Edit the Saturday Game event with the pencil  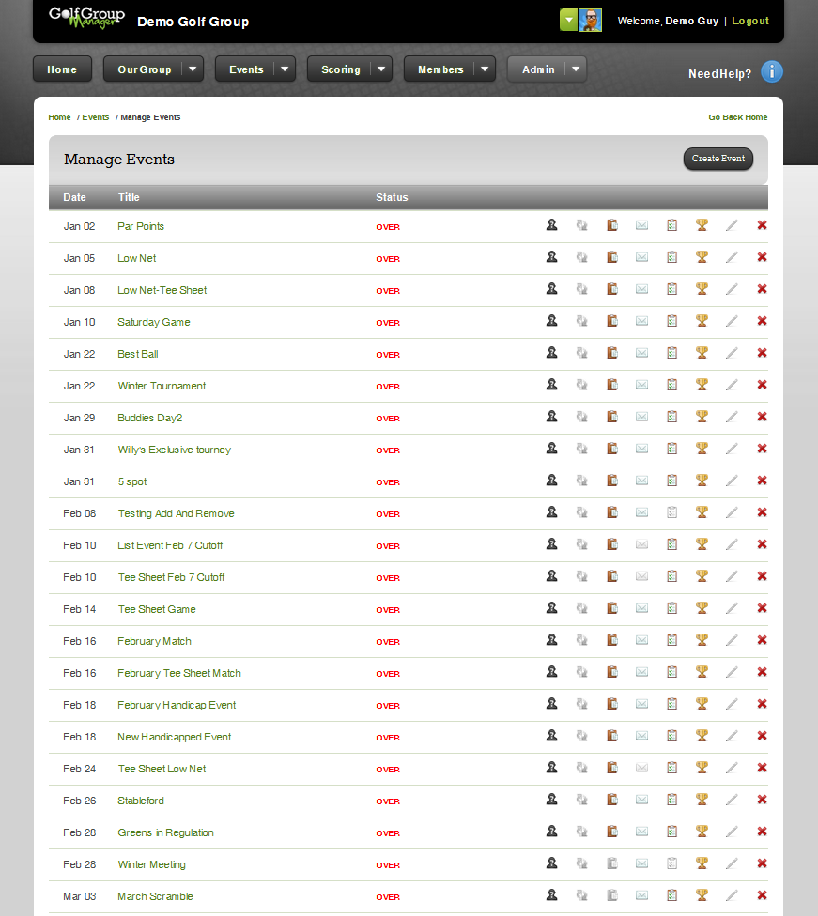coord(732,321)
